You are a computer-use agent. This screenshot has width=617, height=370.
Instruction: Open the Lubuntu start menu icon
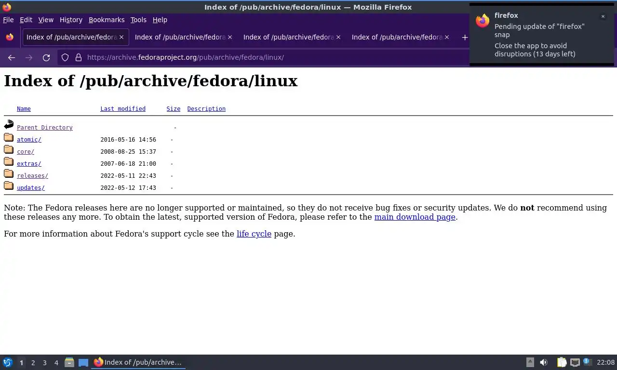pos(8,362)
